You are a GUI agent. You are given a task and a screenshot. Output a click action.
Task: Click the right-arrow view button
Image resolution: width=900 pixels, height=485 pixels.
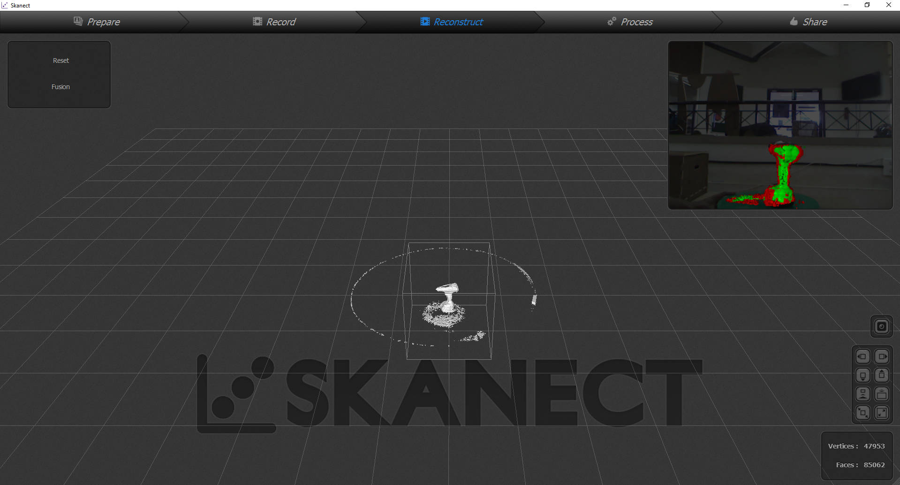[882, 356]
